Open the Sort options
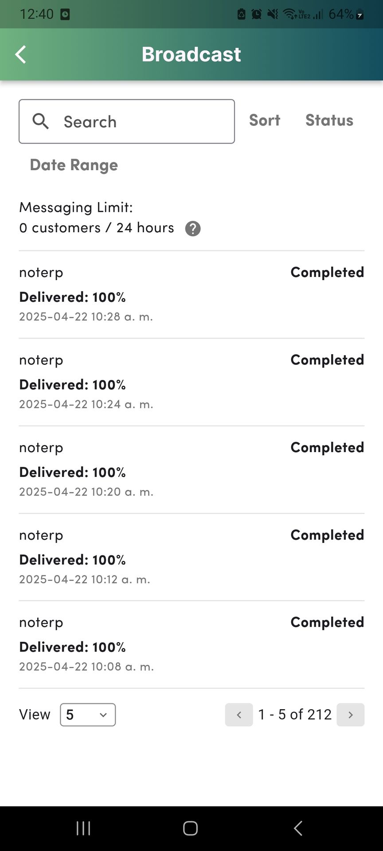Viewport: 383px width, 851px height. [x=265, y=120]
